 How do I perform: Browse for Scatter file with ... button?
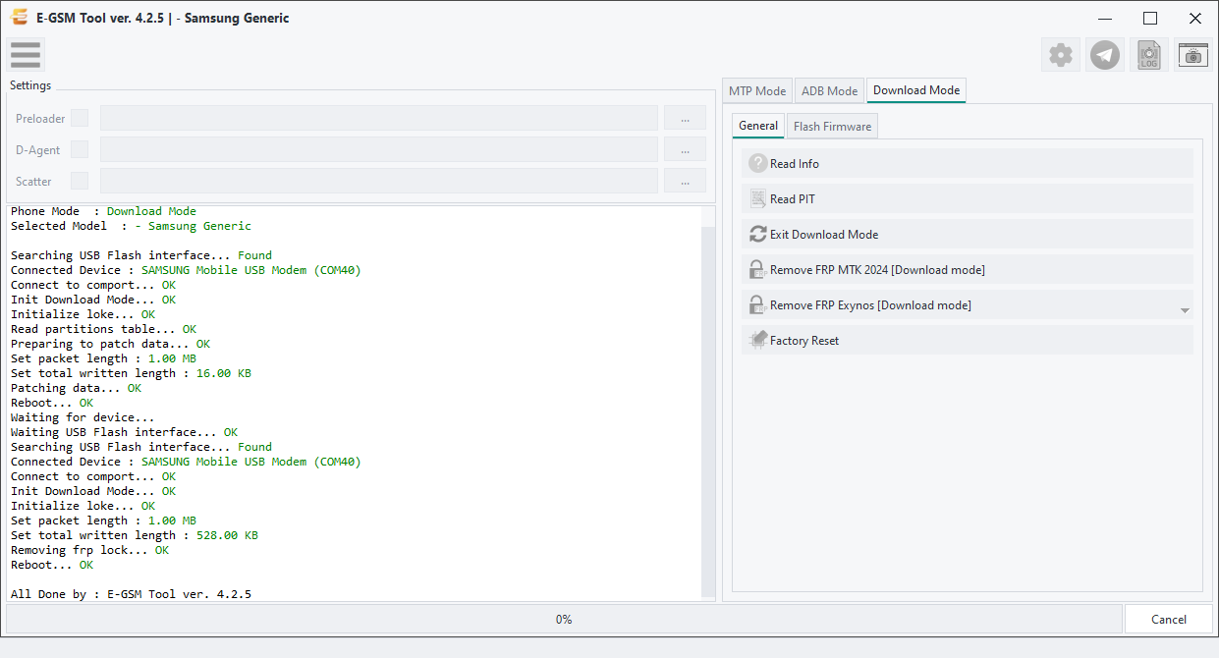[685, 181]
